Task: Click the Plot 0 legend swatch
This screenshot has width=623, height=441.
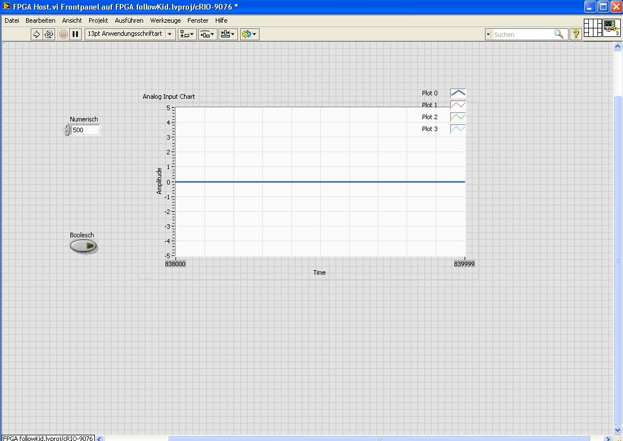Action: [458, 93]
